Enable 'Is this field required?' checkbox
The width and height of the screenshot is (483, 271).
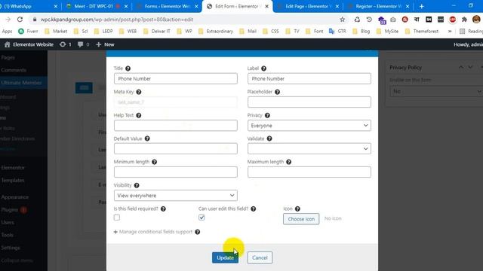[x=117, y=218]
